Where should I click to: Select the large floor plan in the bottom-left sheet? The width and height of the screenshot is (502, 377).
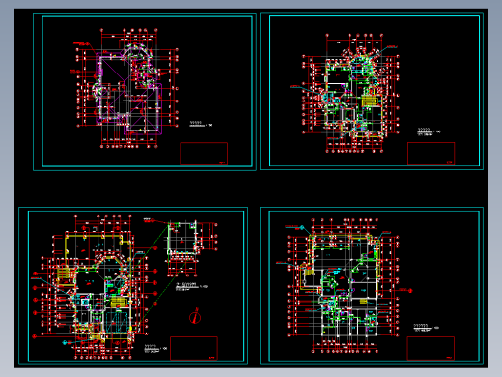pyautogui.click(x=94, y=287)
